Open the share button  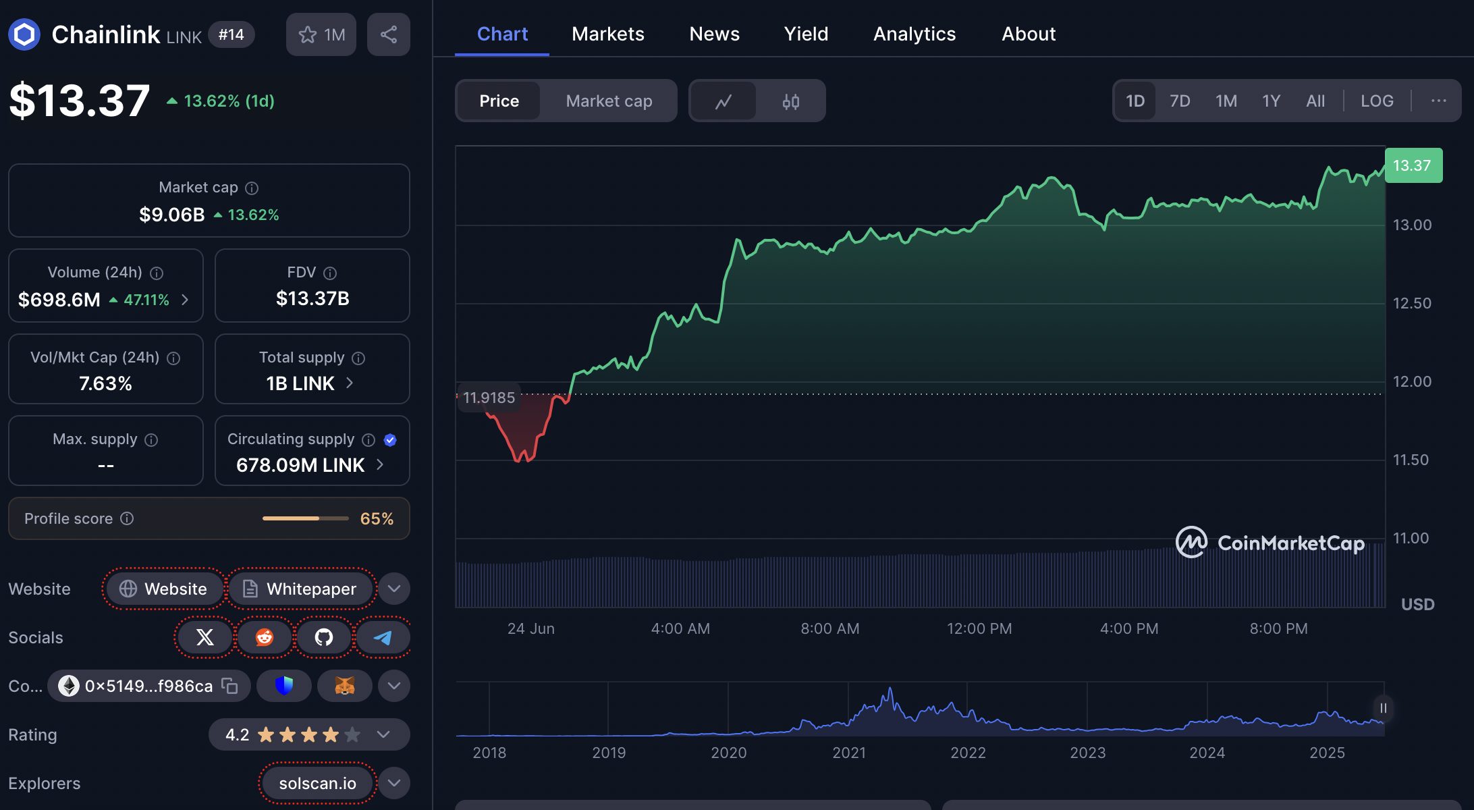[389, 34]
